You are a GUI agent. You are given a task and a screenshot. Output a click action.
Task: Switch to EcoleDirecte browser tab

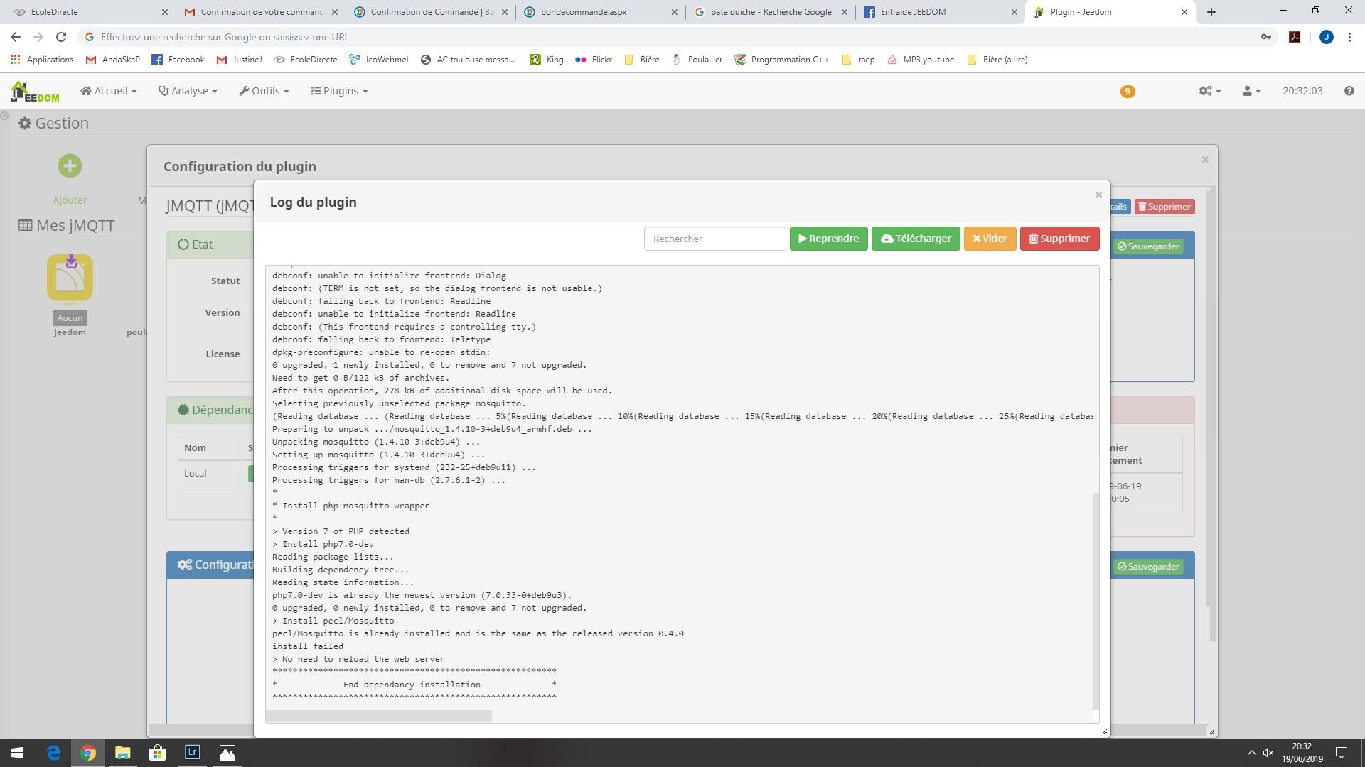(91, 12)
